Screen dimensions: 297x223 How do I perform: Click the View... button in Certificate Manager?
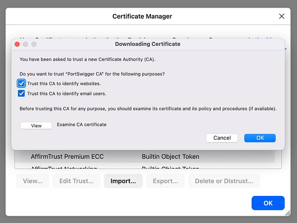tap(33, 181)
